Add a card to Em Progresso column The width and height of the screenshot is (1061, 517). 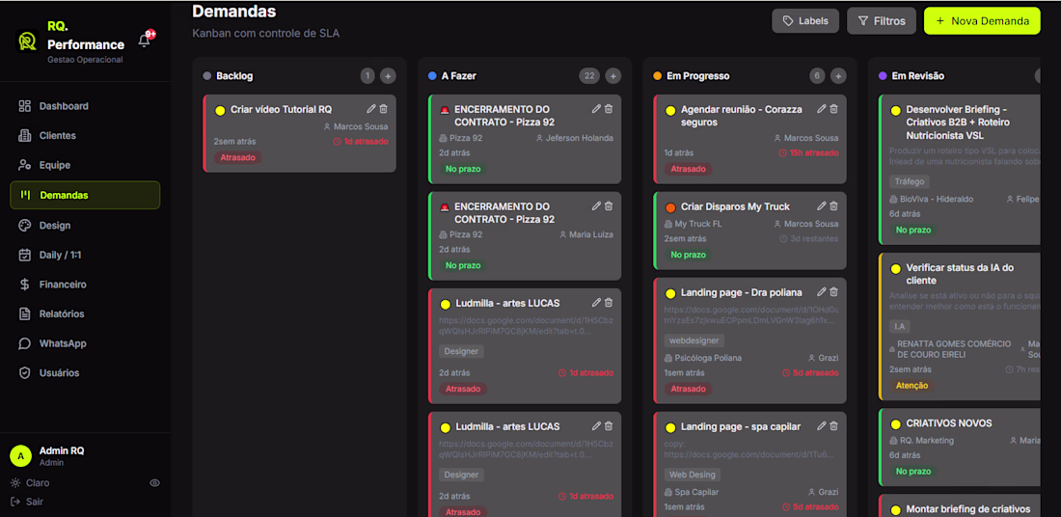pos(838,76)
